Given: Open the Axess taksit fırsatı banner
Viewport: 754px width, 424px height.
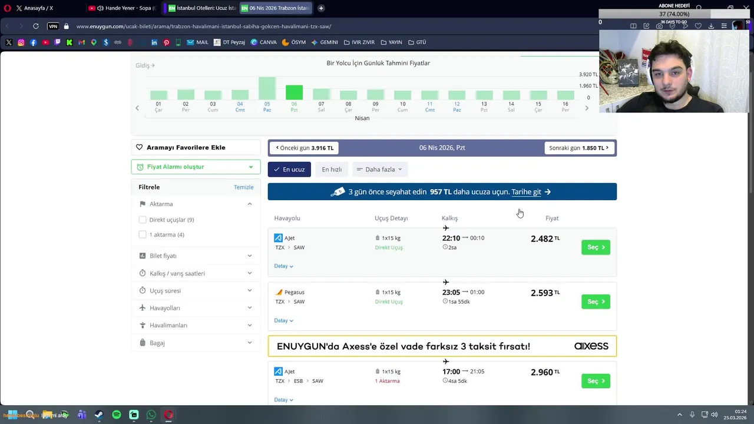Looking at the screenshot, I should click(442, 346).
